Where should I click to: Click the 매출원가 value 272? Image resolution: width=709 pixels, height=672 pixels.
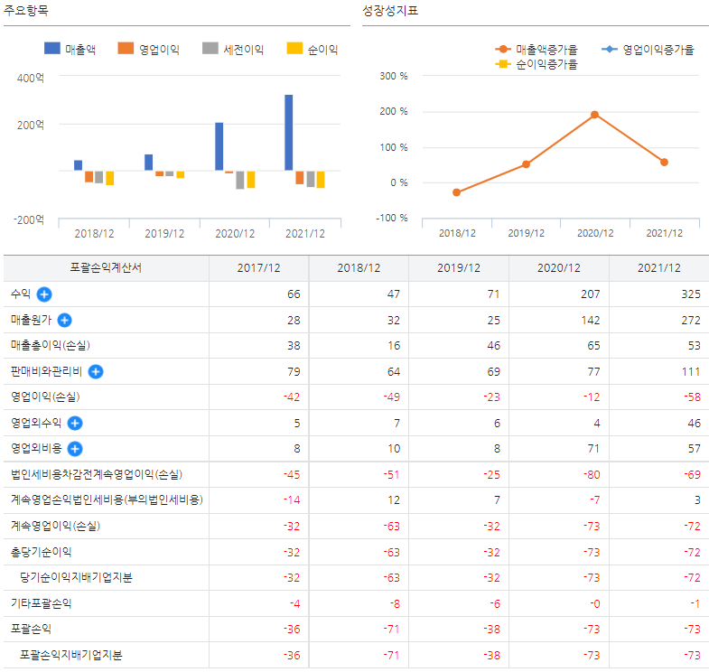pyautogui.click(x=691, y=320)
